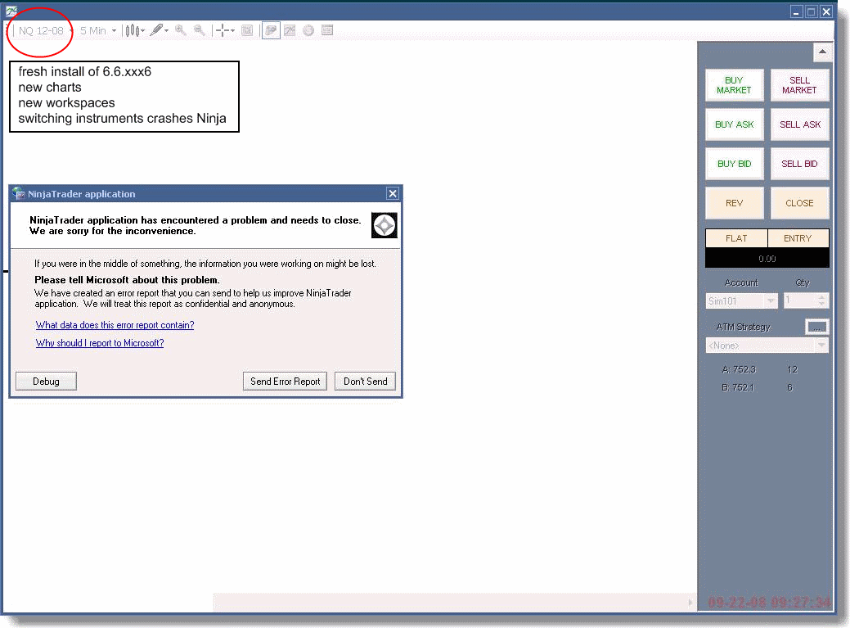Click the SELL ASK button
The image size is (850, 628).
pyautogui.click(x=799, y=124)
